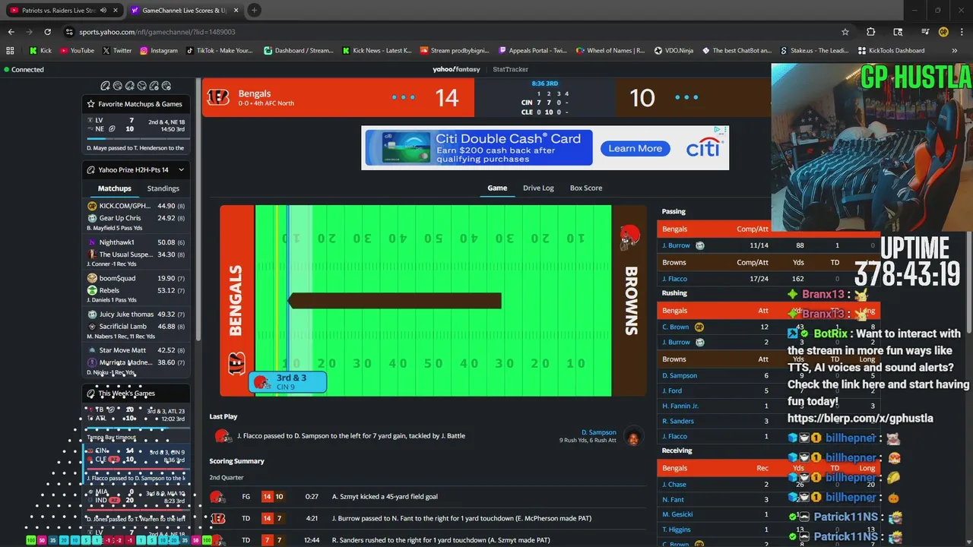The image size is (973, 547).
Task: Click the Bengals logo in score header
Action: point(218,97)
